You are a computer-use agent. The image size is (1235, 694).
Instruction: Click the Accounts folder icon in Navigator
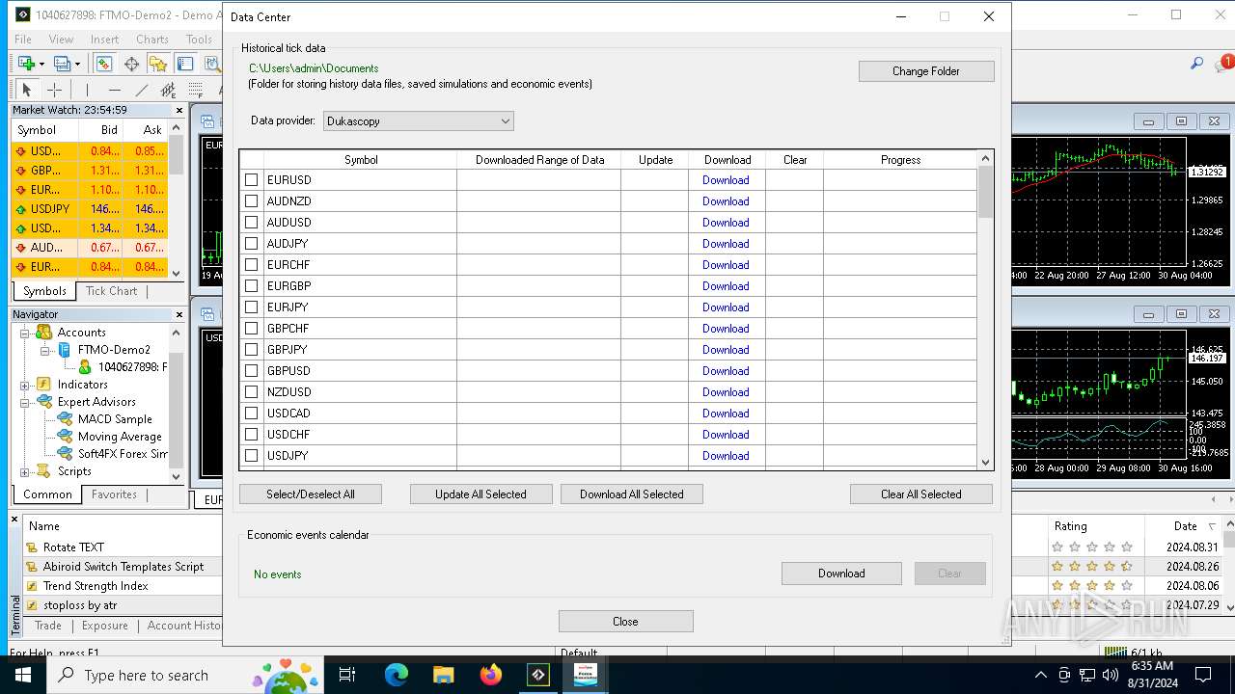(x=43, y=332)
